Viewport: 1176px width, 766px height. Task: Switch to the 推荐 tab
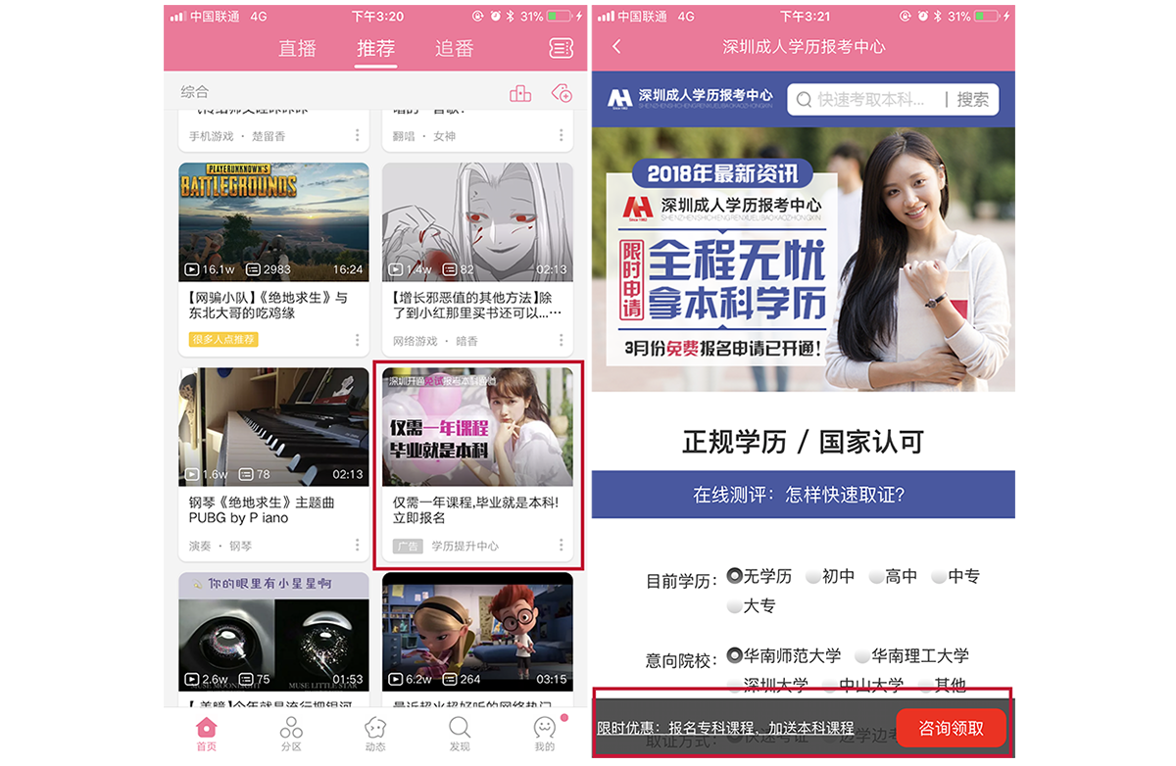pyautogui.click(x=375, y=48)
